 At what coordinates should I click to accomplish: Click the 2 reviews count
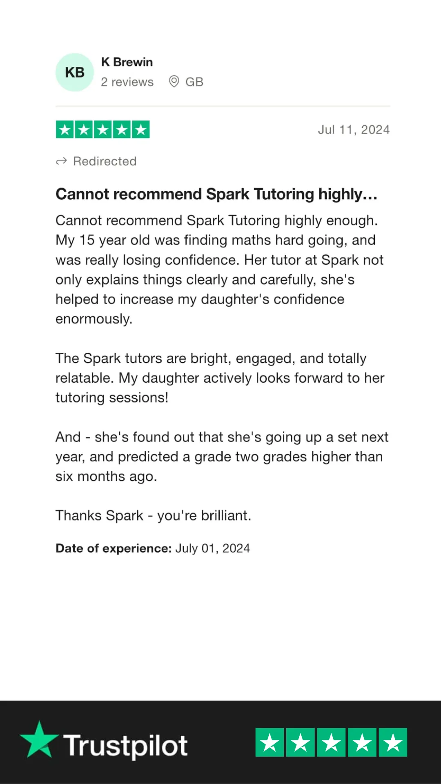(127, 82)
